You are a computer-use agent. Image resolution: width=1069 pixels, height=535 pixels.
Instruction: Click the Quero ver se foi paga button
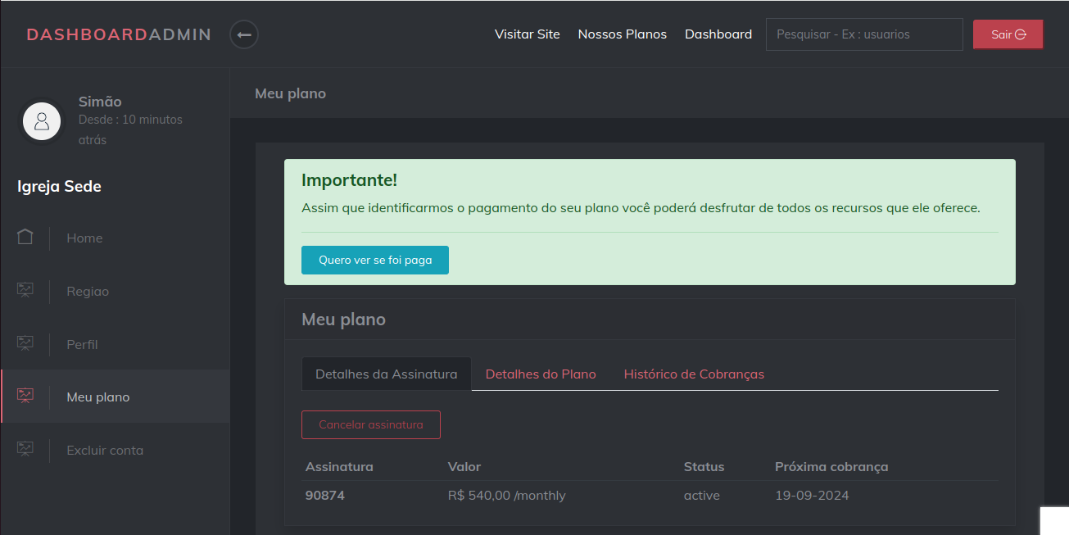click(374, 260)
